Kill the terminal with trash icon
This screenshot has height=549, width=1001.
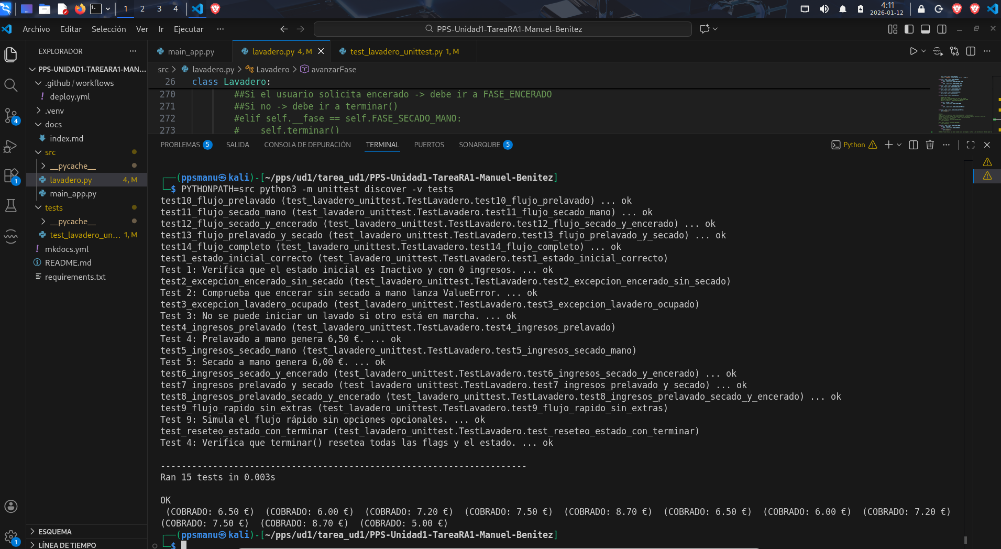(930, 145)
